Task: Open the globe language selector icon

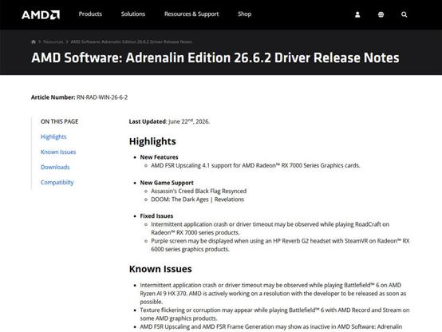Action: (381, 14)
